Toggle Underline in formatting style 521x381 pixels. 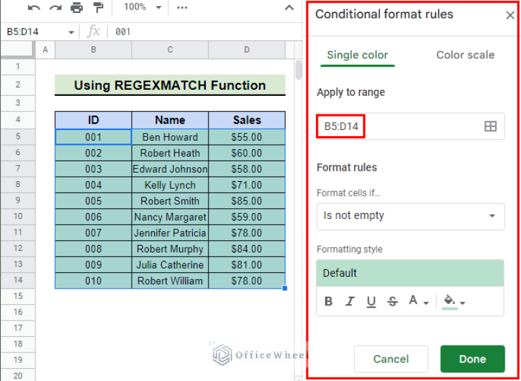[x=371, y=301]
